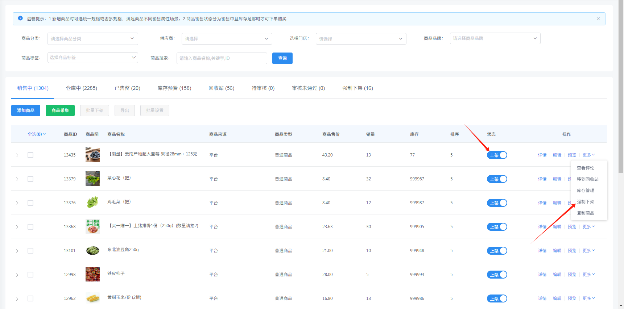Open the 商品分类 dropdown
The image size is (624, 309).
93,39
